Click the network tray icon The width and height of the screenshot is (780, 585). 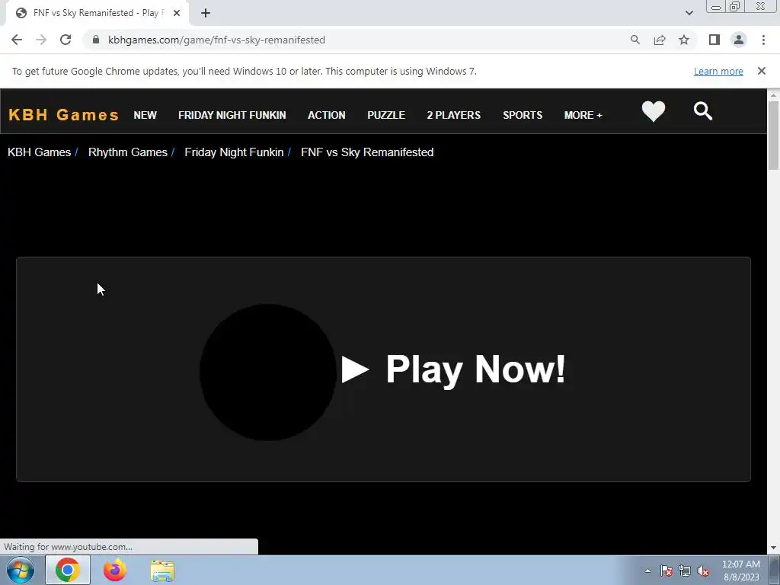[x=685, y=571]
